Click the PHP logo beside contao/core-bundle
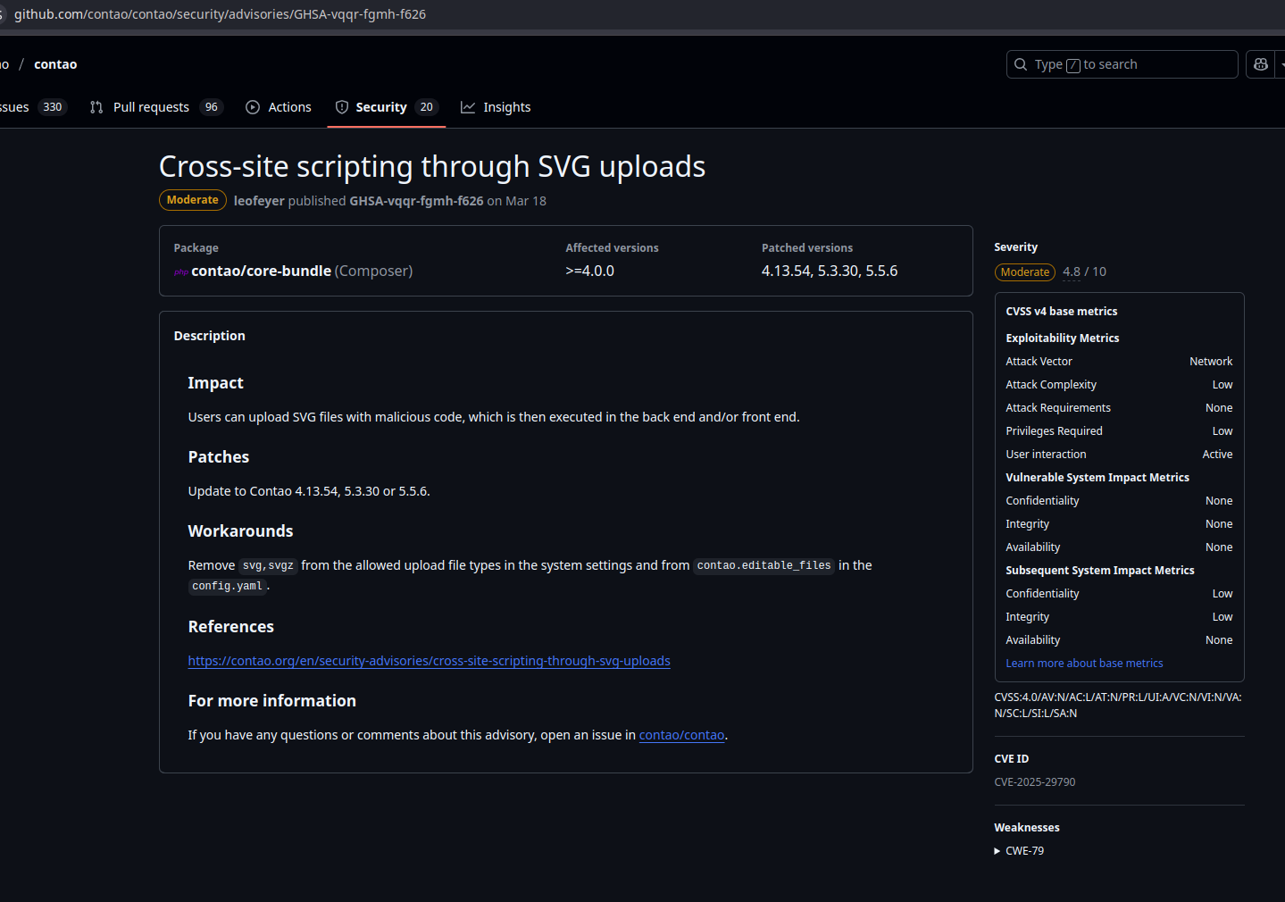1285x902 pixels. point(180,271)
